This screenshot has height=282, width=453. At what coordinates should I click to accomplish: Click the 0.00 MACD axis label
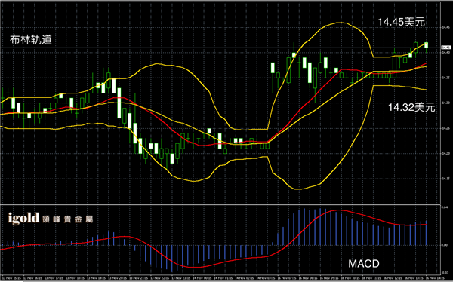445,245
